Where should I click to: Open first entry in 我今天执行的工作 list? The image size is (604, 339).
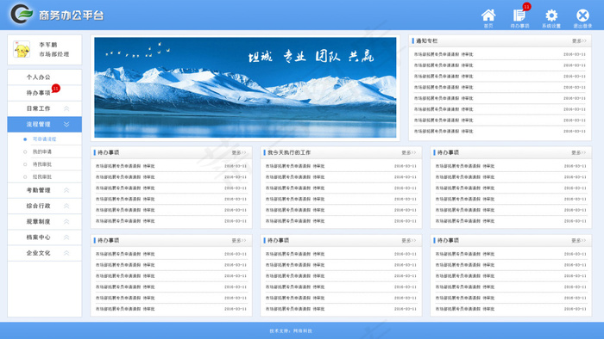(x=341, y=166)
